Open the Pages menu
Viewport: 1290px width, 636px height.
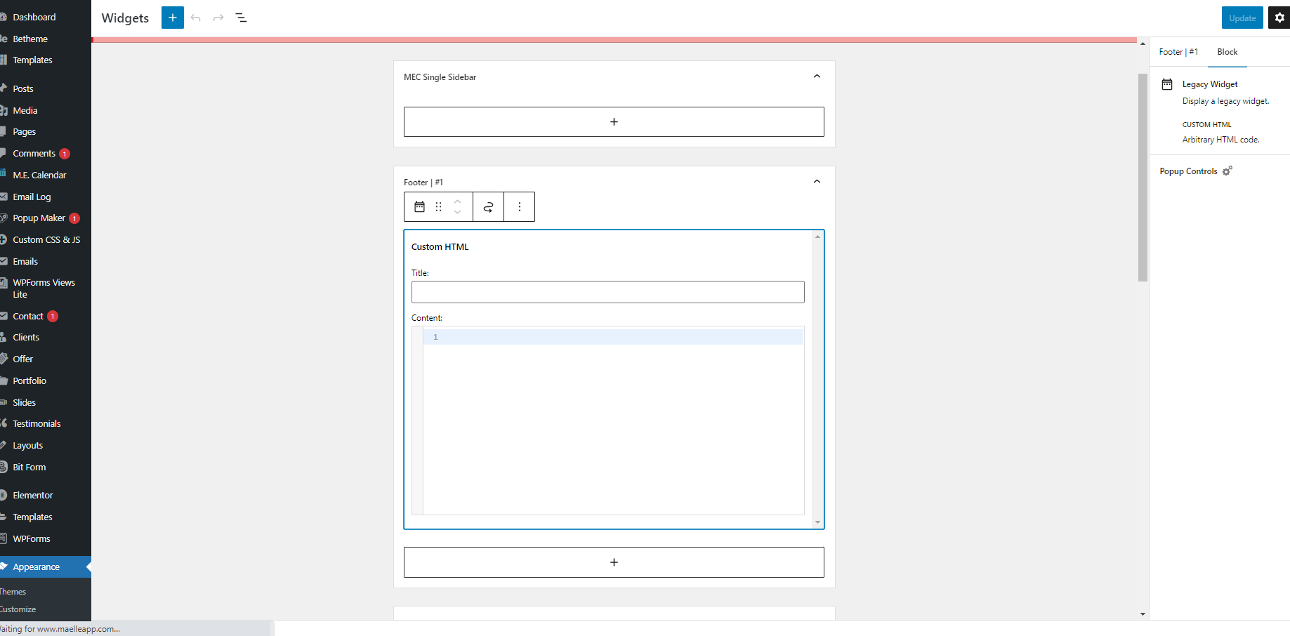tap(25, 131)
